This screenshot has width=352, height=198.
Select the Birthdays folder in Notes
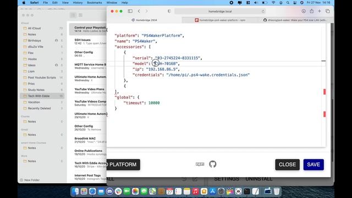click(42, 41)
